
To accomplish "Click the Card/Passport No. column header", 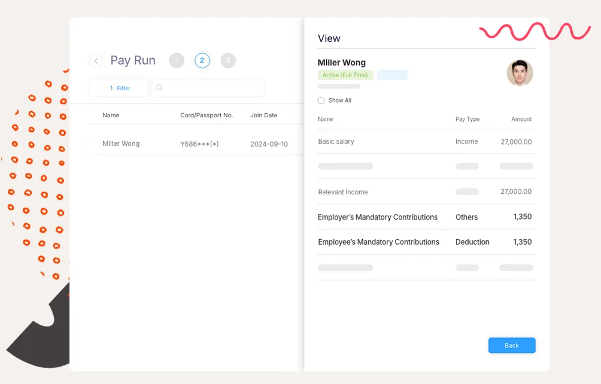I will [x=207, y=115].
